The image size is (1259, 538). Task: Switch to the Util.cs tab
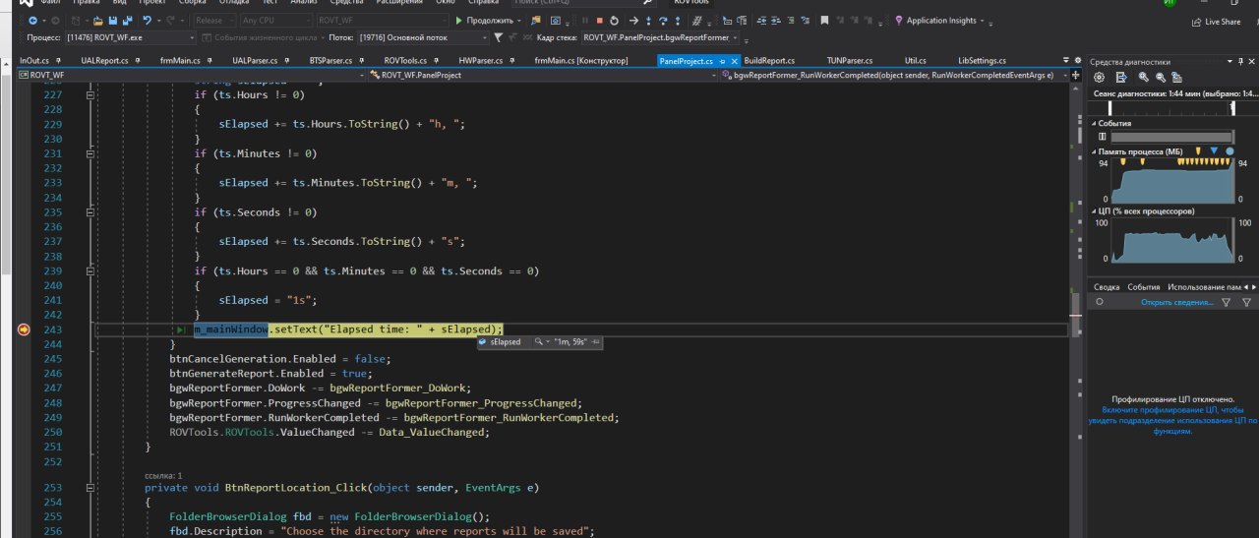coord(916,61)
